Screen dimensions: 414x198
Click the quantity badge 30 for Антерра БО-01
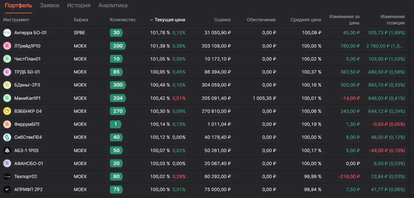pyautogui.click(x=116, y=33)
